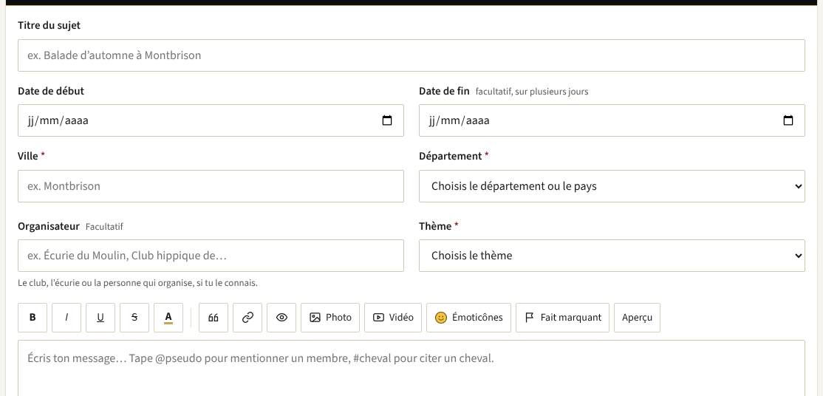The height and width of the screenshot is (396, 823).
Task: Apply italic formatting to the message
Action: [x=66, y=317]
